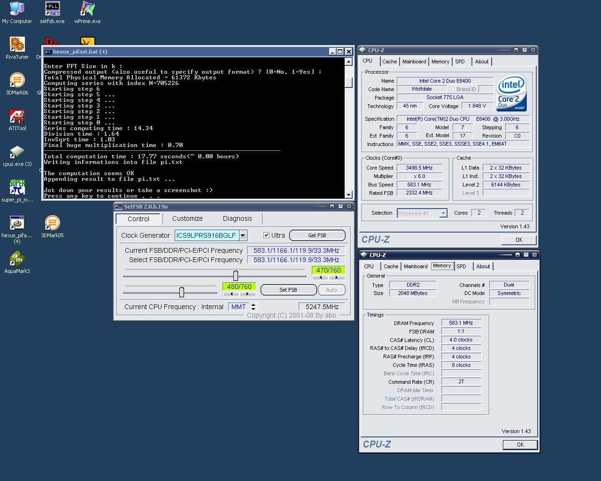Click the CAS# Latency 4.0 clocks value
The height and width of the screenshot is (481, 601).
[461, 340]
